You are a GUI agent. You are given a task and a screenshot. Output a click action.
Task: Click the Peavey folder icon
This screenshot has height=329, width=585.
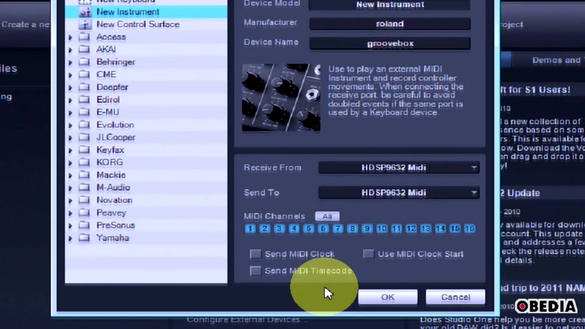click(x=84, y=212)
